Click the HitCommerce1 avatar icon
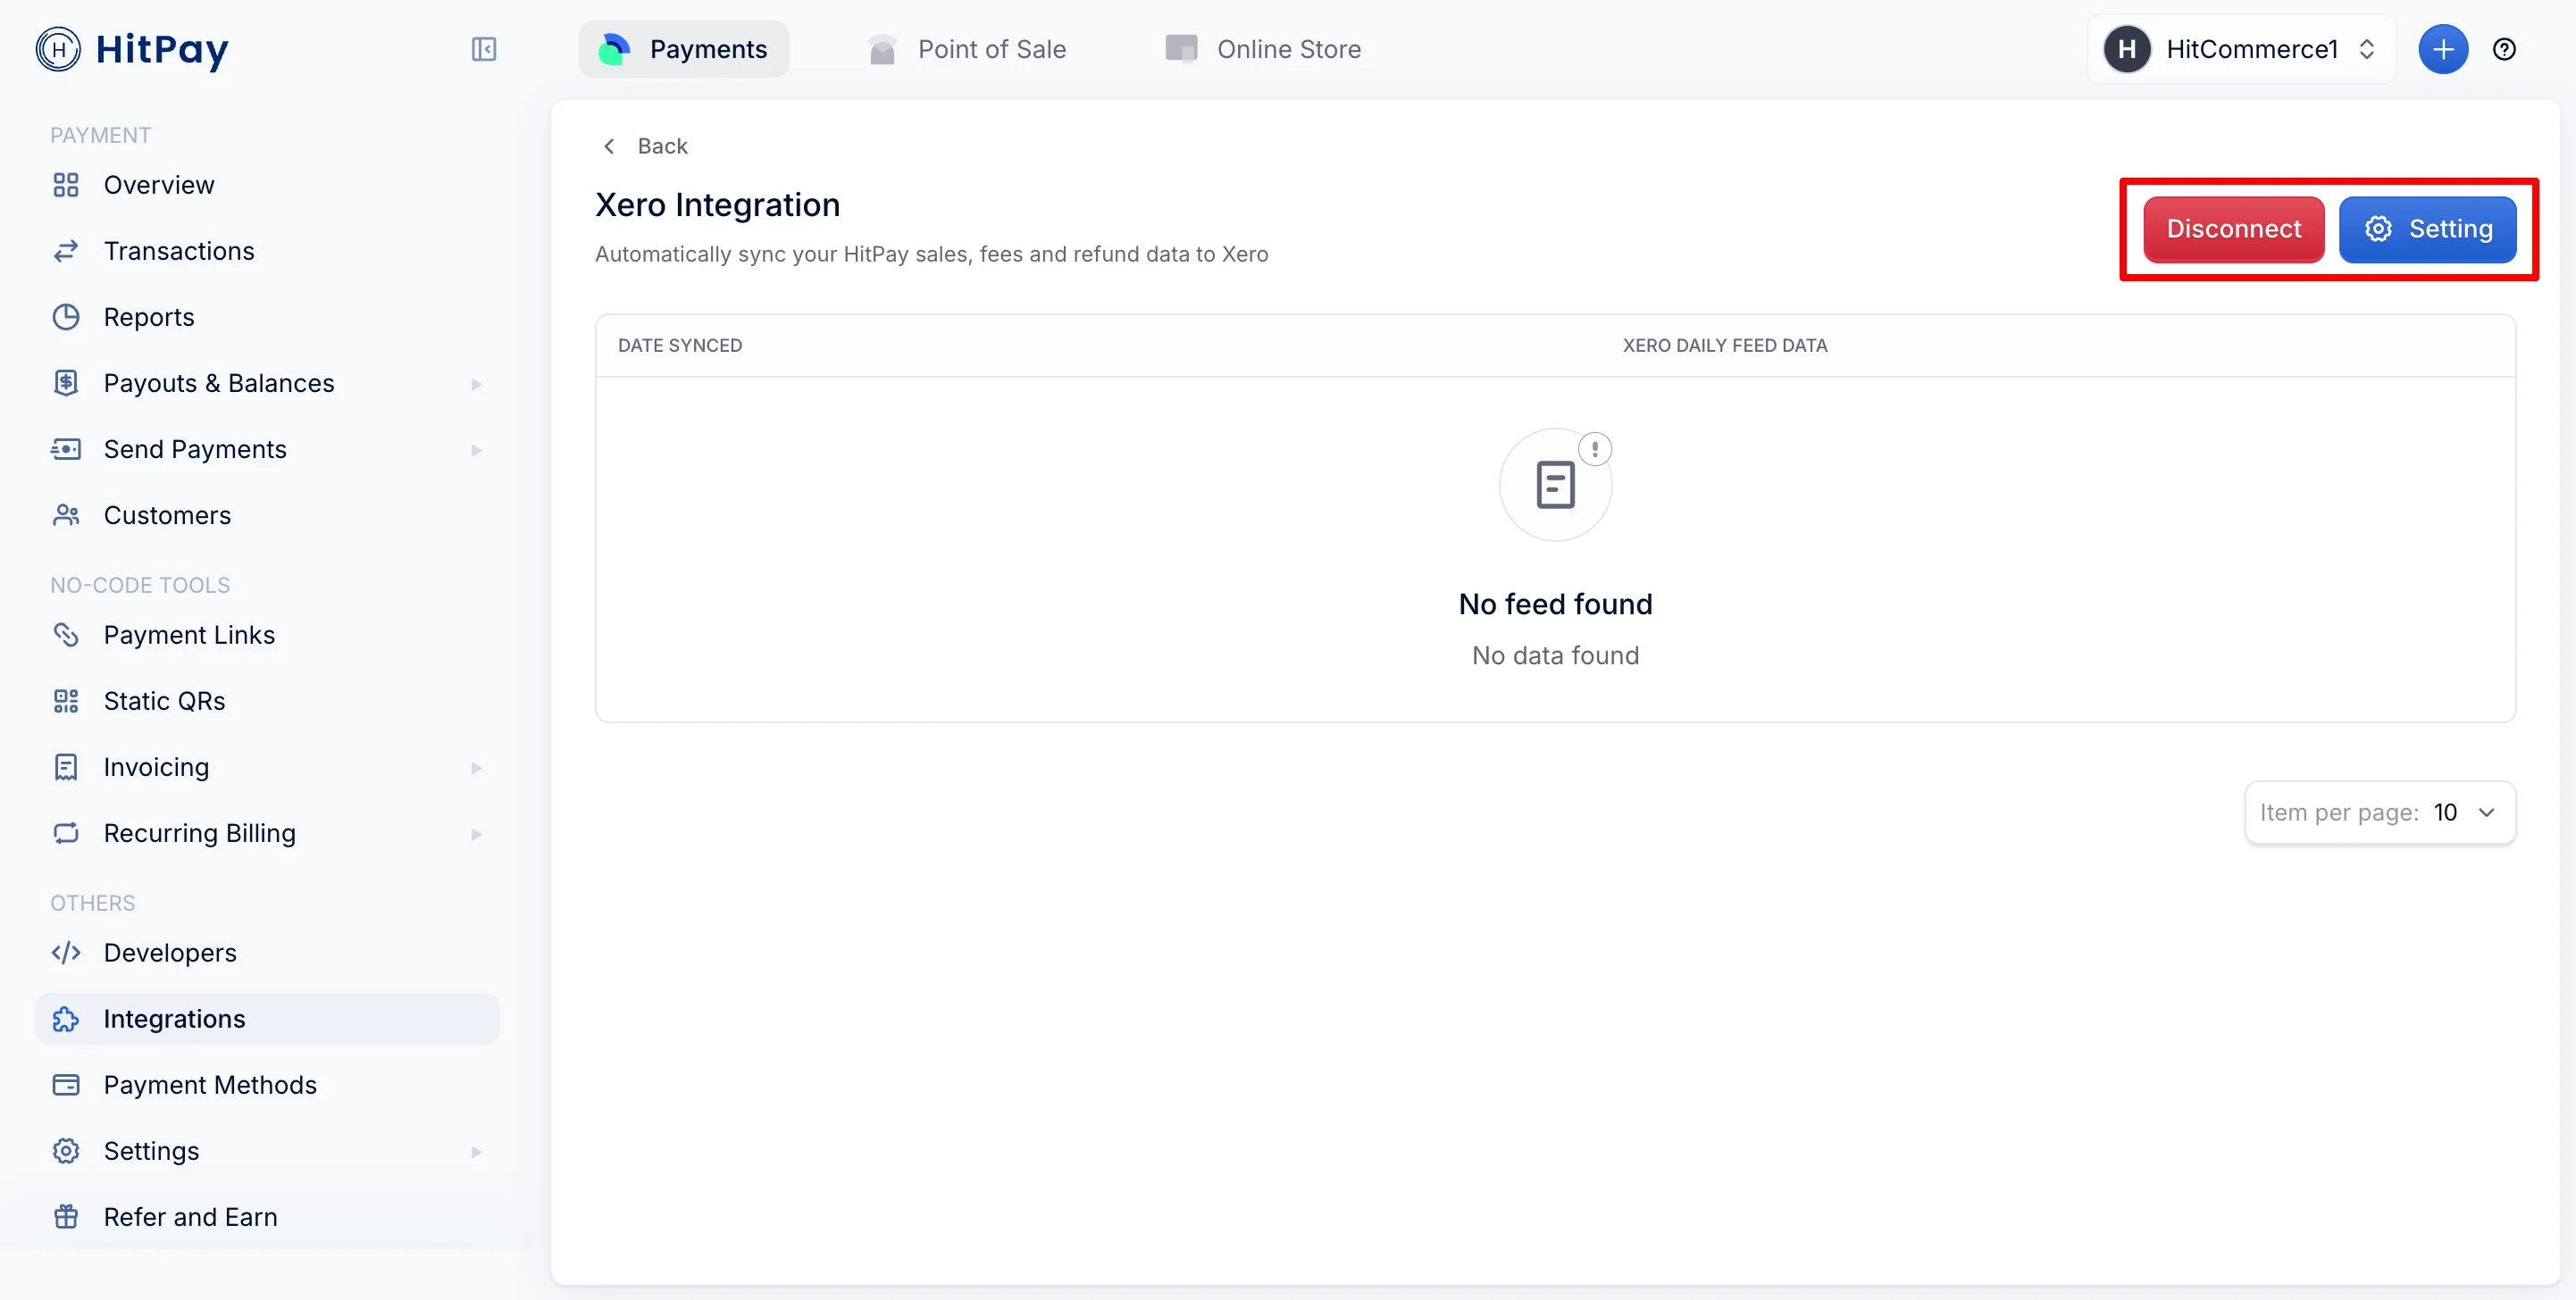 pos(2127,49)
